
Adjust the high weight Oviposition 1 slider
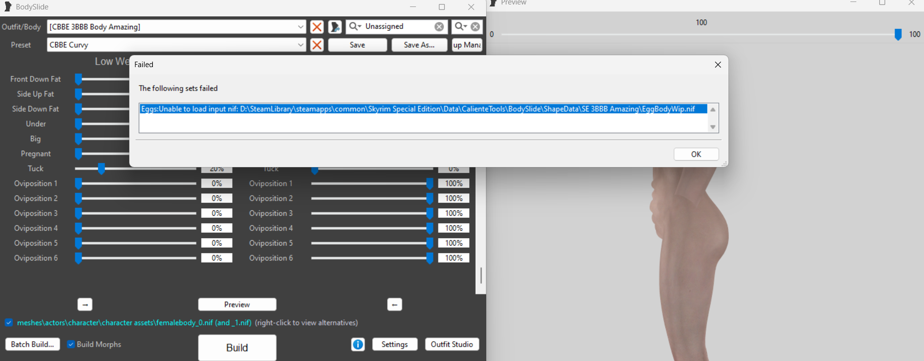pos(429,183)
